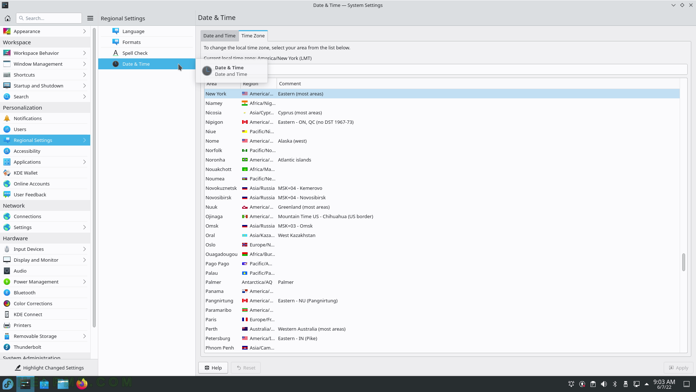696x392 pixels.
Task: Select the Nicosia time zone row
Action: pos(442,113)
